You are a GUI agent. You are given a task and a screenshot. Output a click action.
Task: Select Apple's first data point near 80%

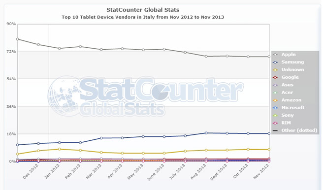click(x=18, y=39)
